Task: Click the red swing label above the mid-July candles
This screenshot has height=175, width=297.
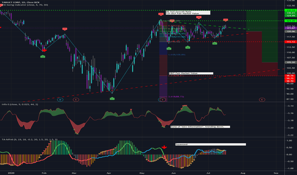Action: click(x=225, y=20)
